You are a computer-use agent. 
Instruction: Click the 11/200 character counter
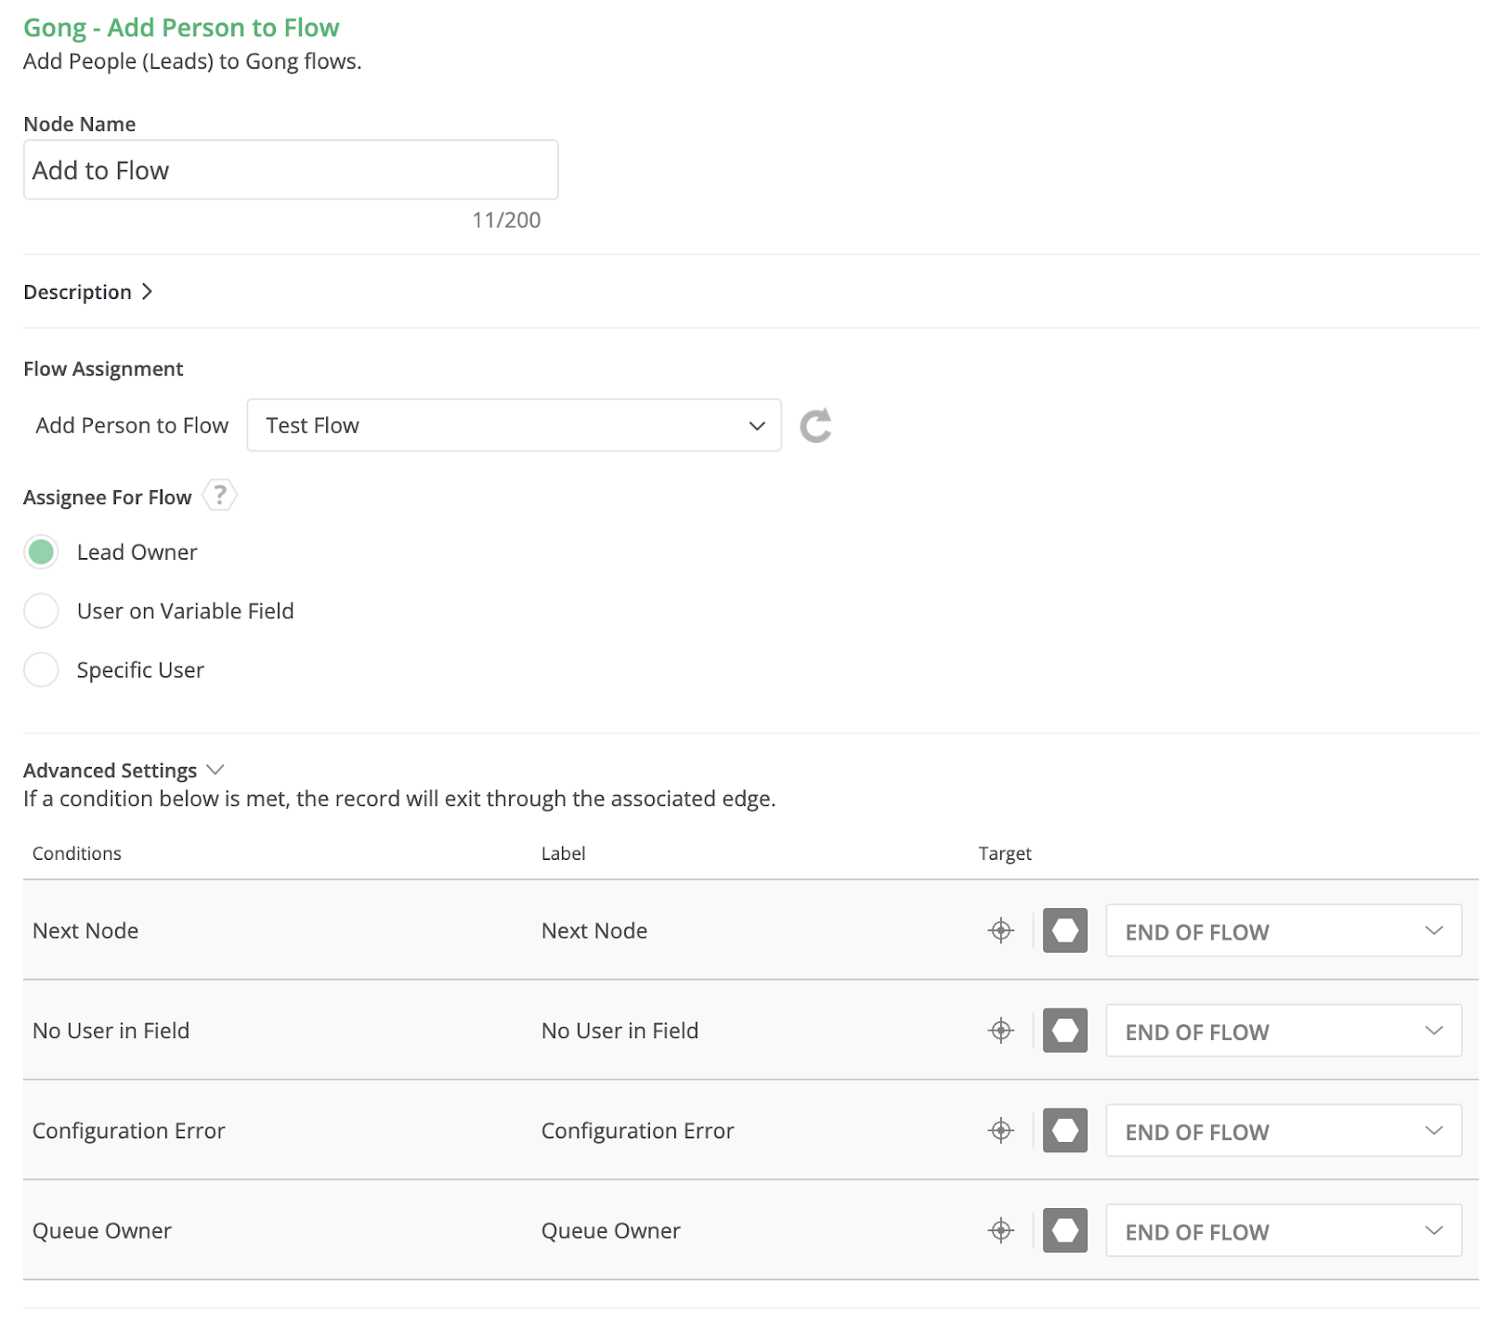(506, 220)
